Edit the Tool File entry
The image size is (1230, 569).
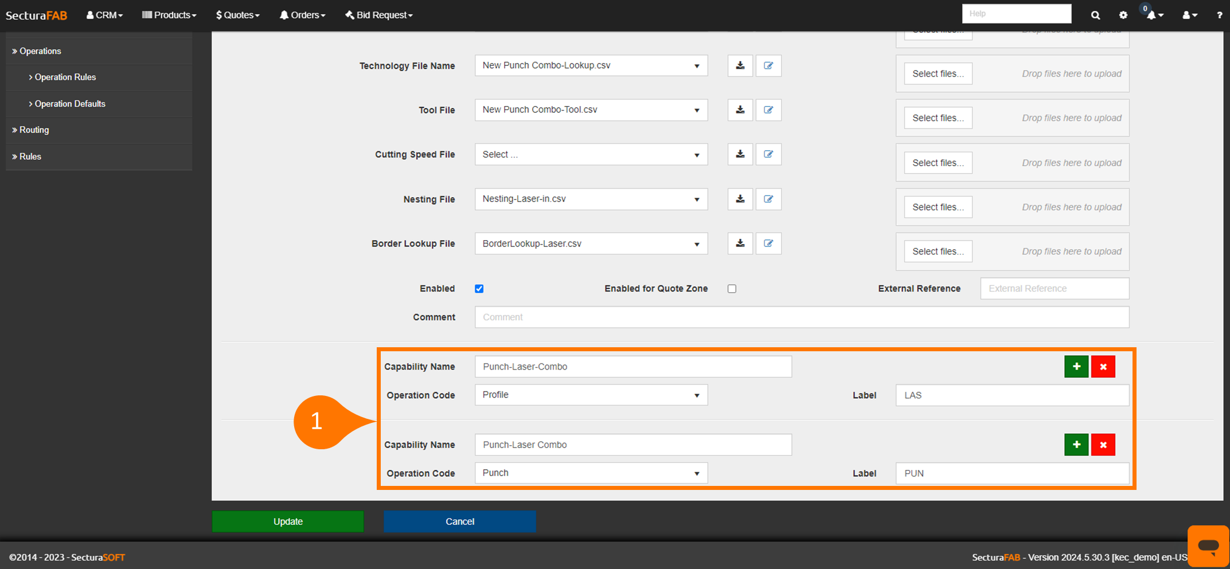click(x=768, y=110)
